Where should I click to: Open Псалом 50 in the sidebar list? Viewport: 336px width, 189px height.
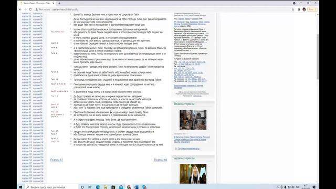[x=38, y=47]
